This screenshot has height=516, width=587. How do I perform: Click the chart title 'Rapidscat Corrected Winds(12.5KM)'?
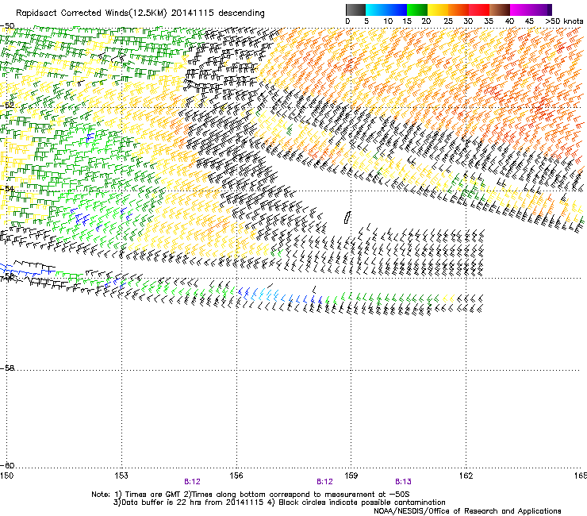(x=91, y=13)
